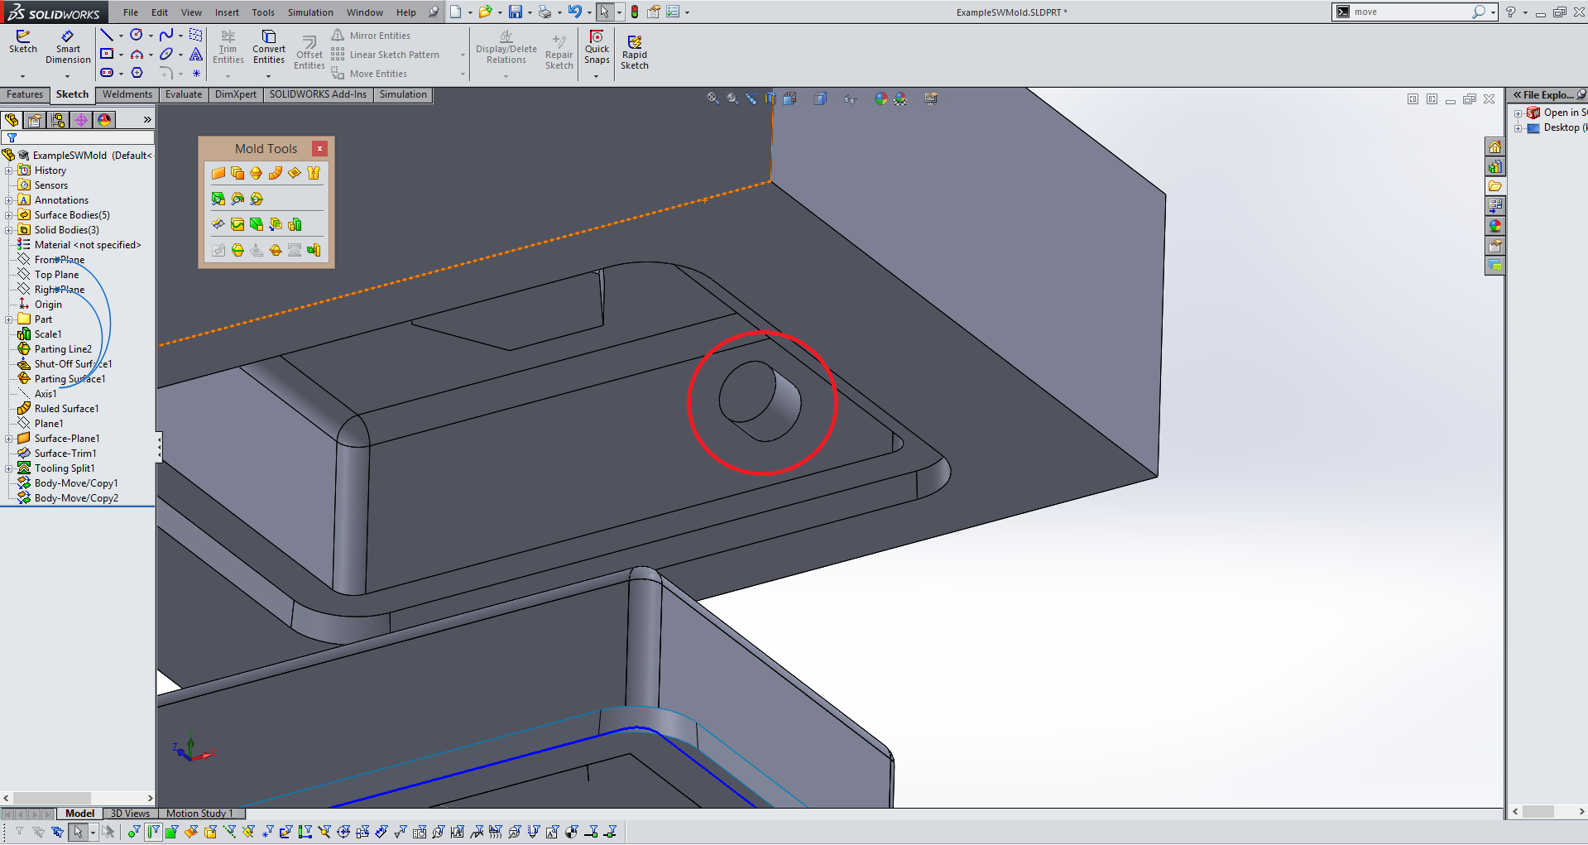Open the Appearances task pane tab
1588x845 pixels.
click(x=1494, y=226)
